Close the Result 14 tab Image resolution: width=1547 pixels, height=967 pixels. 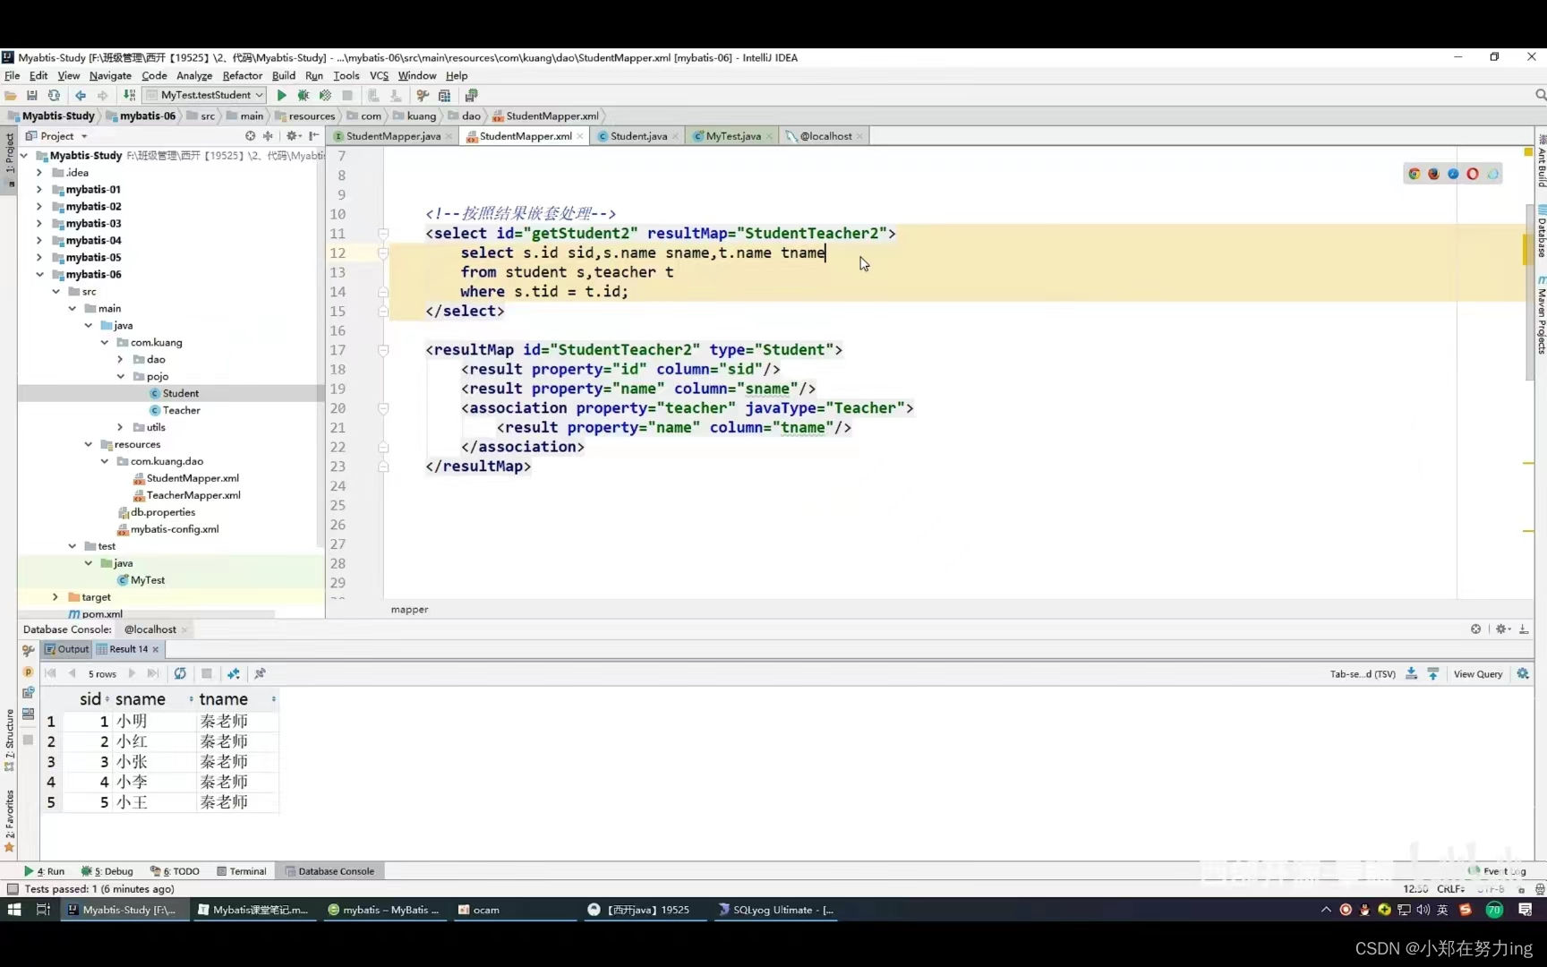(156, 650)
